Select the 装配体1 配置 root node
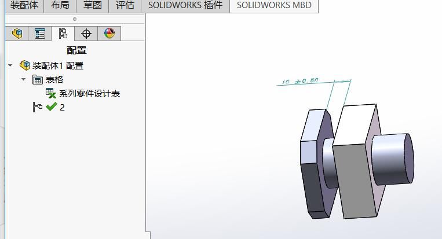 click(57, 66)
